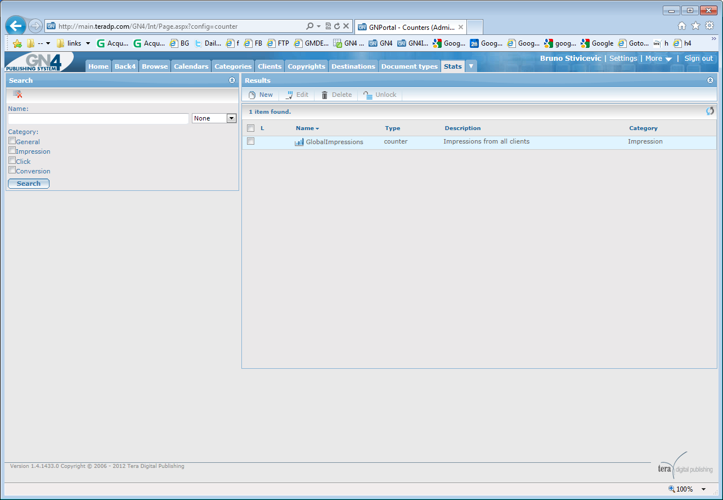Open the FTP bookmark
The image size is (723, 500).
pos(278,43)
